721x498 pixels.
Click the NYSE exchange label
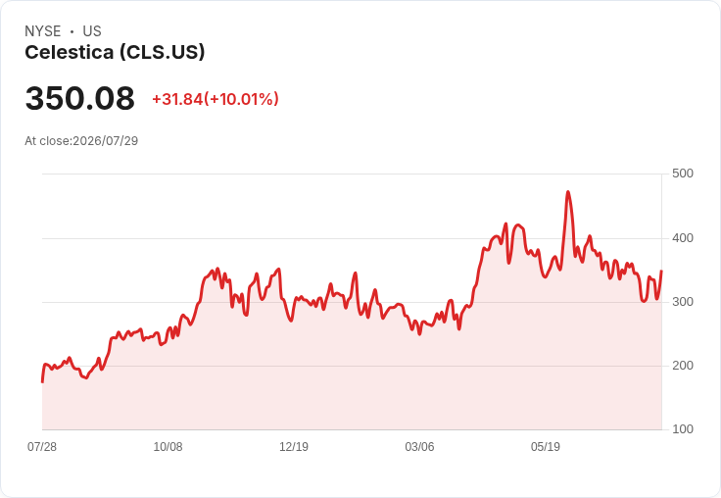[x=43, y=30]
